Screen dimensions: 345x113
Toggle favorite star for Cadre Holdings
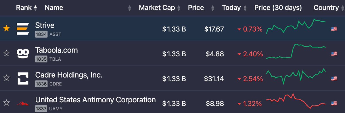(6, 78)
